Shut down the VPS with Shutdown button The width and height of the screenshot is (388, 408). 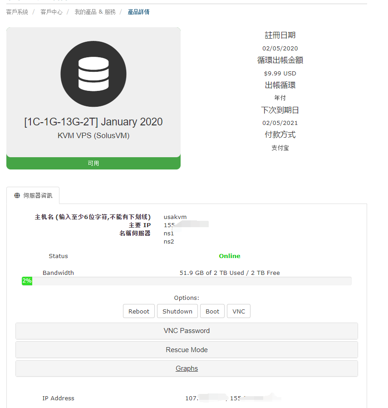(x=177, y=311)
